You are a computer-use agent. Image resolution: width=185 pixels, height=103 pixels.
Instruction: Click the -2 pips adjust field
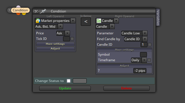pos(140,71)
